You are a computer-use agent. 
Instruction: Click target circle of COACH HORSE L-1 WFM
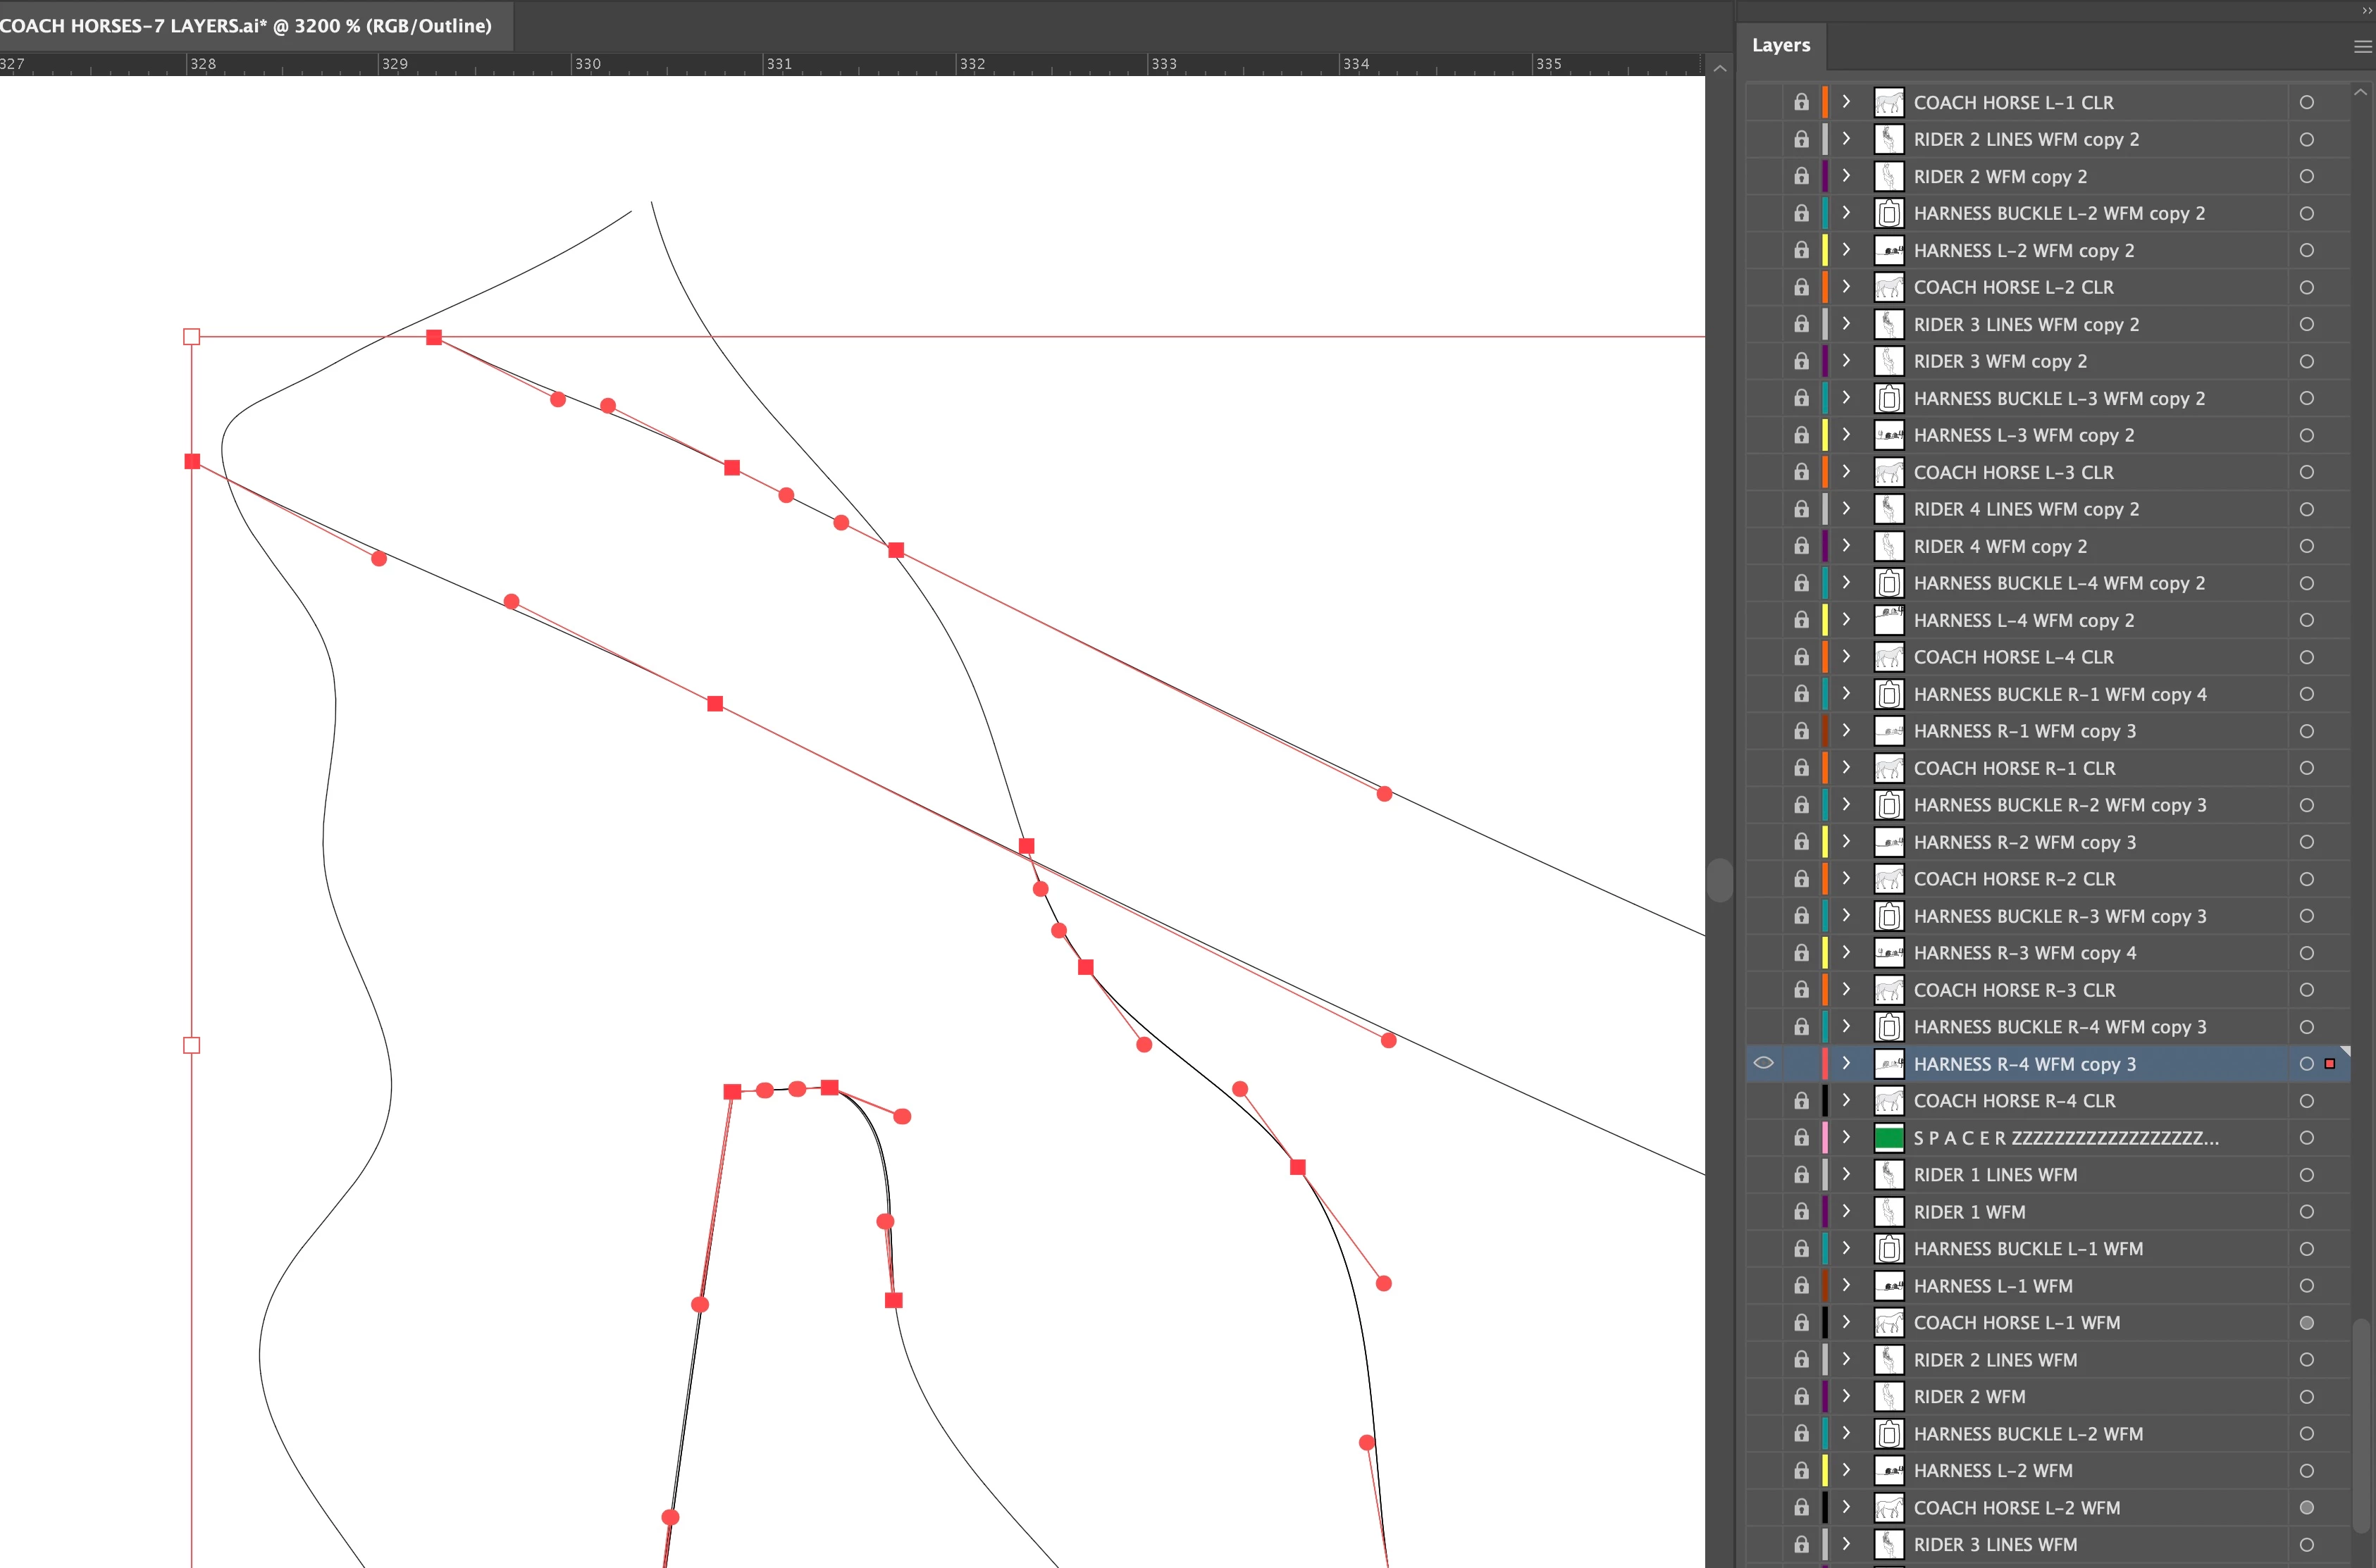[2306, 1322]
